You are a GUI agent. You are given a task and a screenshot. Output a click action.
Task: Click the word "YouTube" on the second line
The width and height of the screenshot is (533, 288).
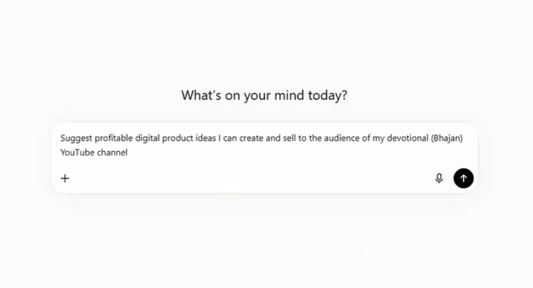tap(77, 153)
